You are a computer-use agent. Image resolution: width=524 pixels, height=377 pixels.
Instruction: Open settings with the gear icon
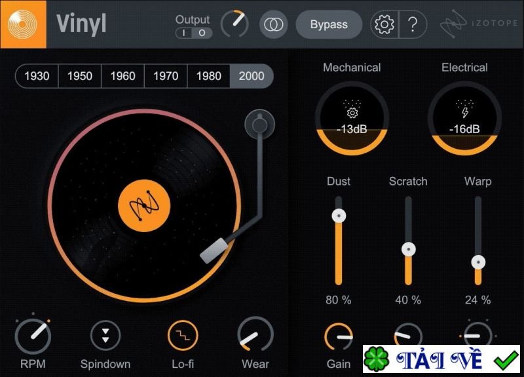click(384, 24)
